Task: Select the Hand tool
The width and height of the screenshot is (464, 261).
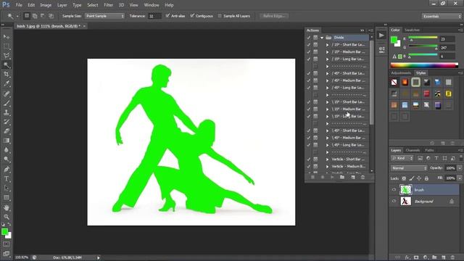Action: pos(7,208)
